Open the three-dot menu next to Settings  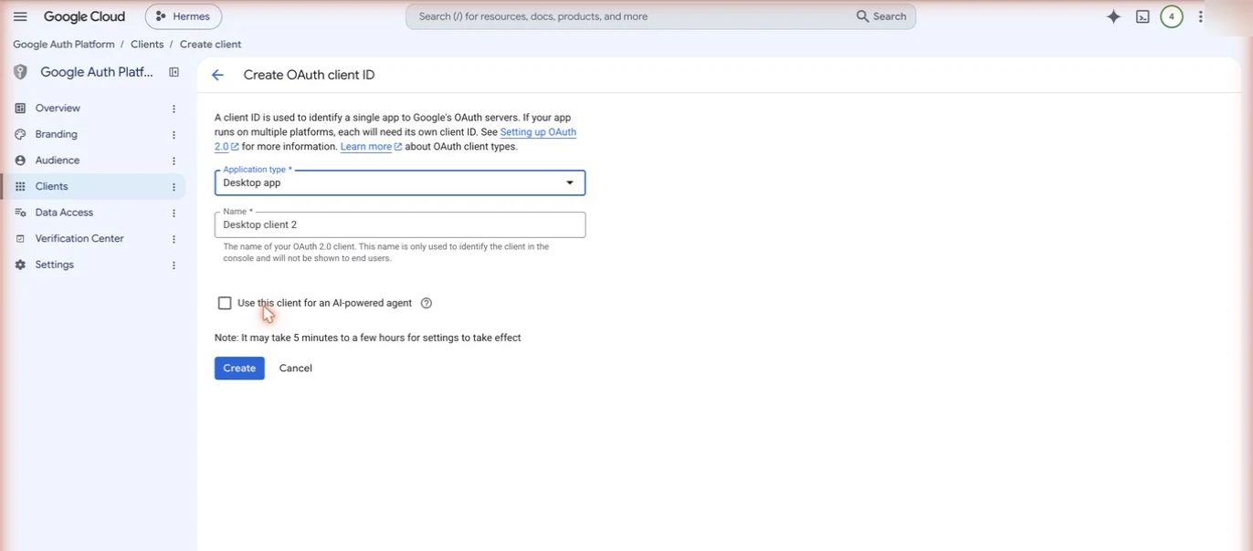tap(174, 265)
